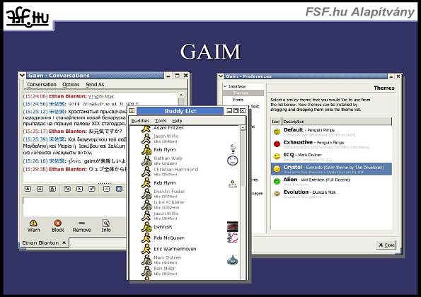Select Fonts in the Preferences tree

[238, 100]
